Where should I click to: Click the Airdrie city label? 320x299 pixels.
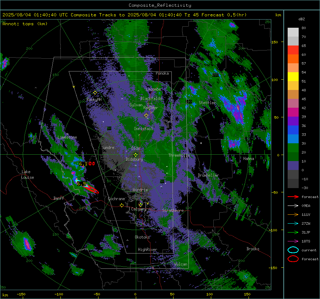coord(140,190)
